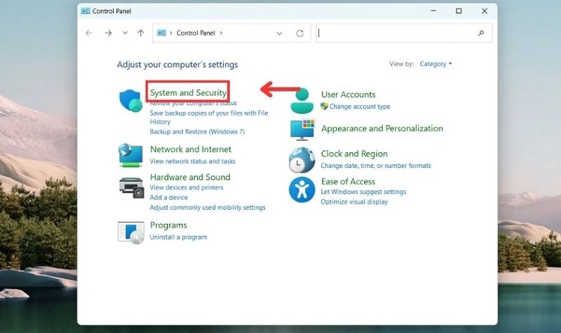The height and width of the screenshot is (333, 561).
Task: Open the address bar history dropdown
Action: click(280, 33)
